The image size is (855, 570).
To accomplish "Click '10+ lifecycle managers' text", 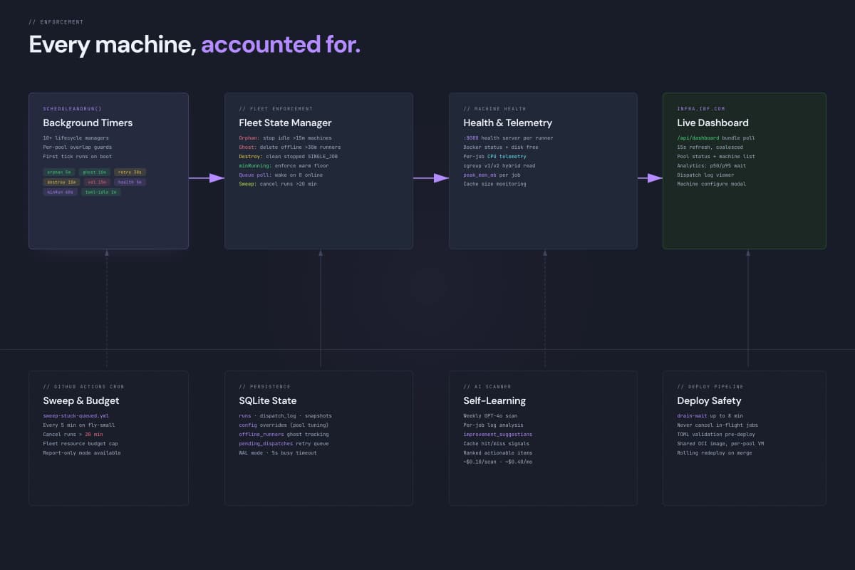I will pyautogui.click(x=76, y=138).
